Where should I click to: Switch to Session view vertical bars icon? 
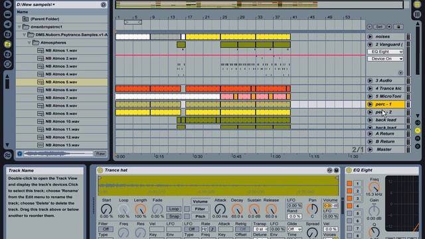pos(418,14)
